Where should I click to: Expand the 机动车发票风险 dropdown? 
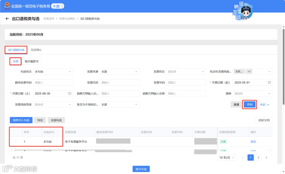pos(253,72)
